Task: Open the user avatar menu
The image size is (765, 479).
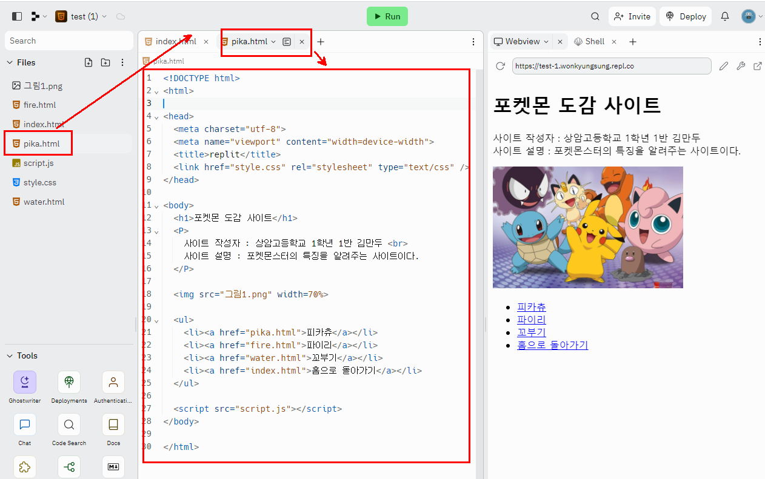Action: (x=752, y=16)
